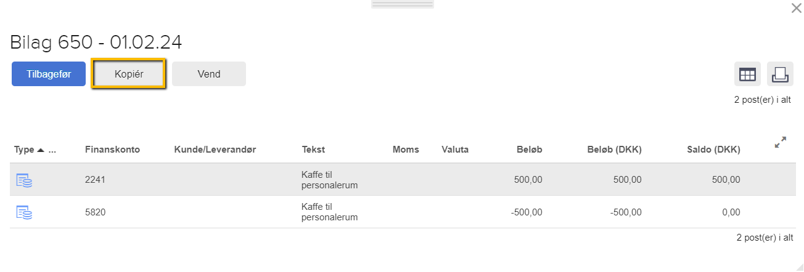Toggle the sort arrow on the Type column

click(41, 150)
